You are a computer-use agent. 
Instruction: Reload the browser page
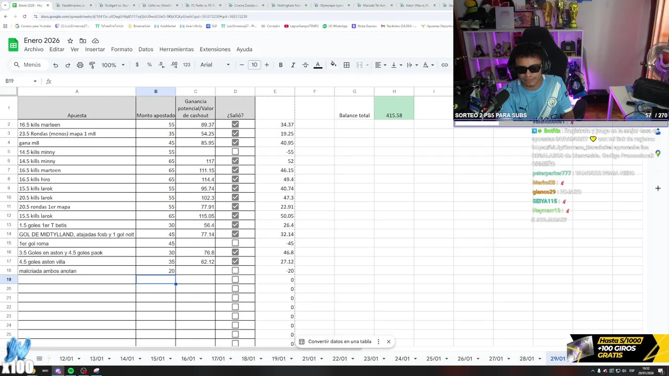coord(24,16)
